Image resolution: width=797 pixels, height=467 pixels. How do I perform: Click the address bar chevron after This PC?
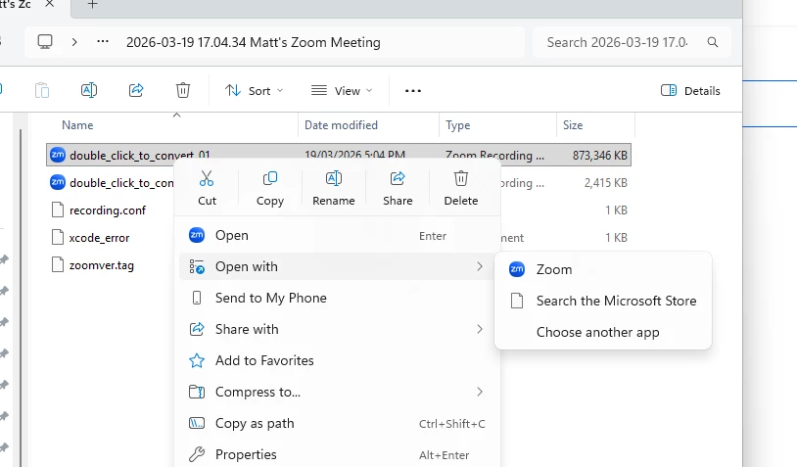[x=74, y=42]
